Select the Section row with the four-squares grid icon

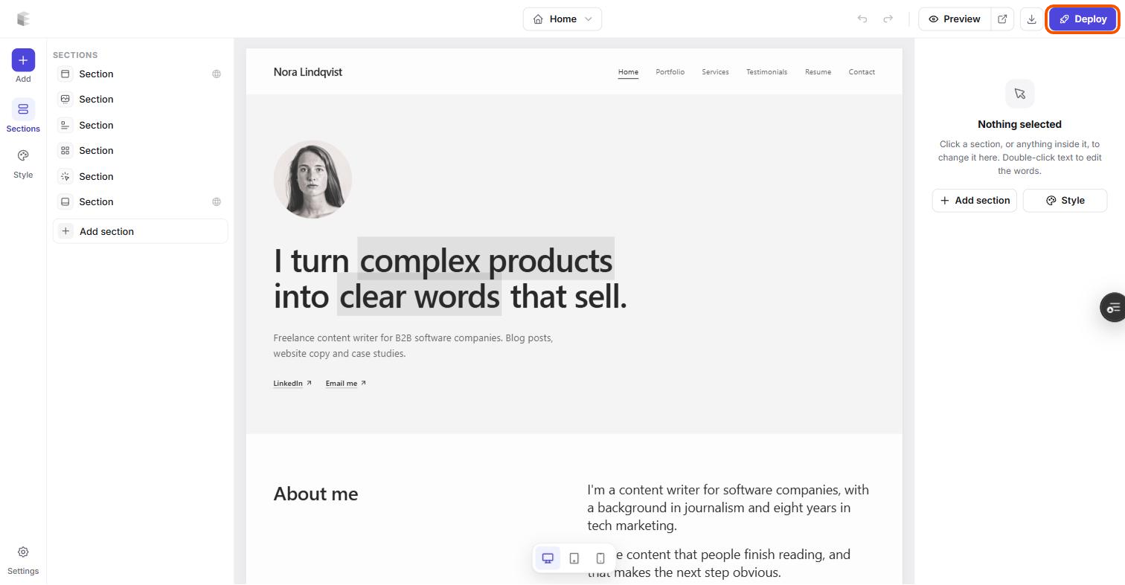point(140,151)
